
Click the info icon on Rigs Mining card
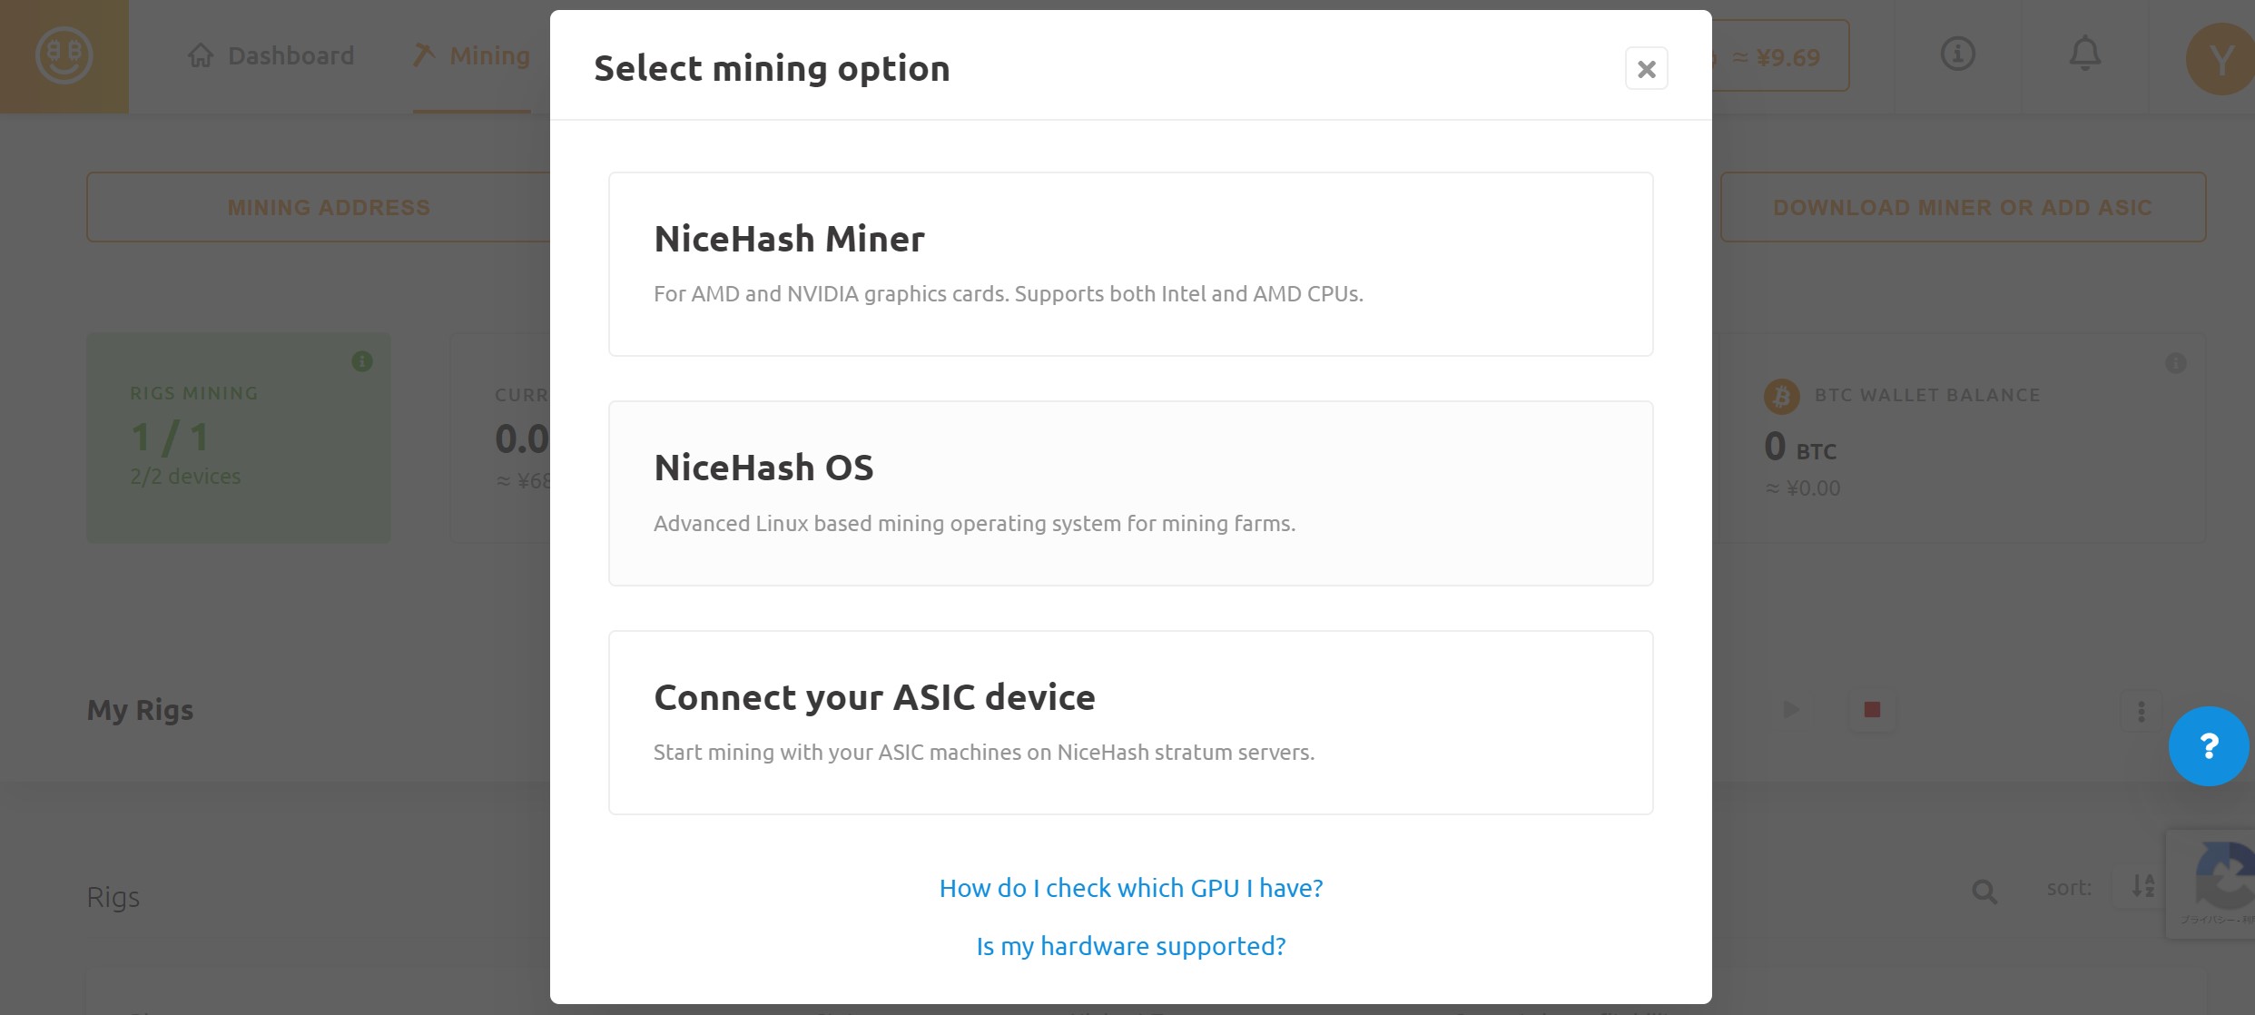coord(362,360)
